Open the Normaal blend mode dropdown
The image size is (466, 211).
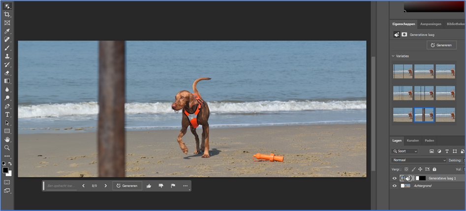(419, 160)
